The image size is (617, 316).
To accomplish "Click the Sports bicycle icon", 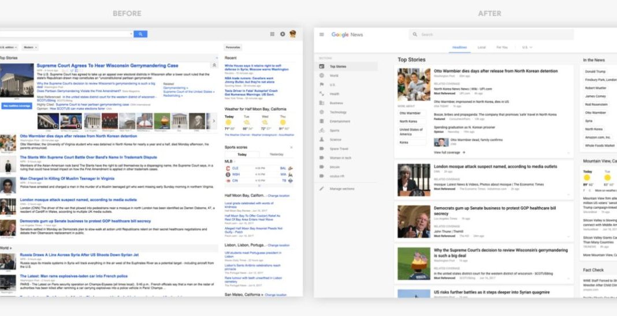I will coord(321,130).
